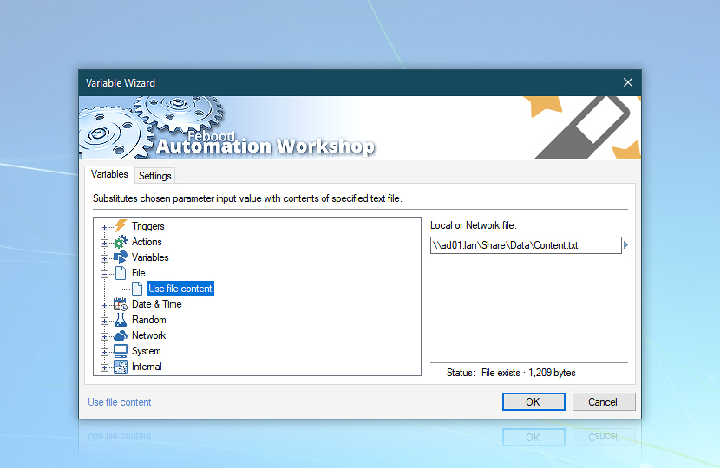Click the Variable Wizard title text
Image resolution: width=720 pixels, height=468 pixels.
121,83
